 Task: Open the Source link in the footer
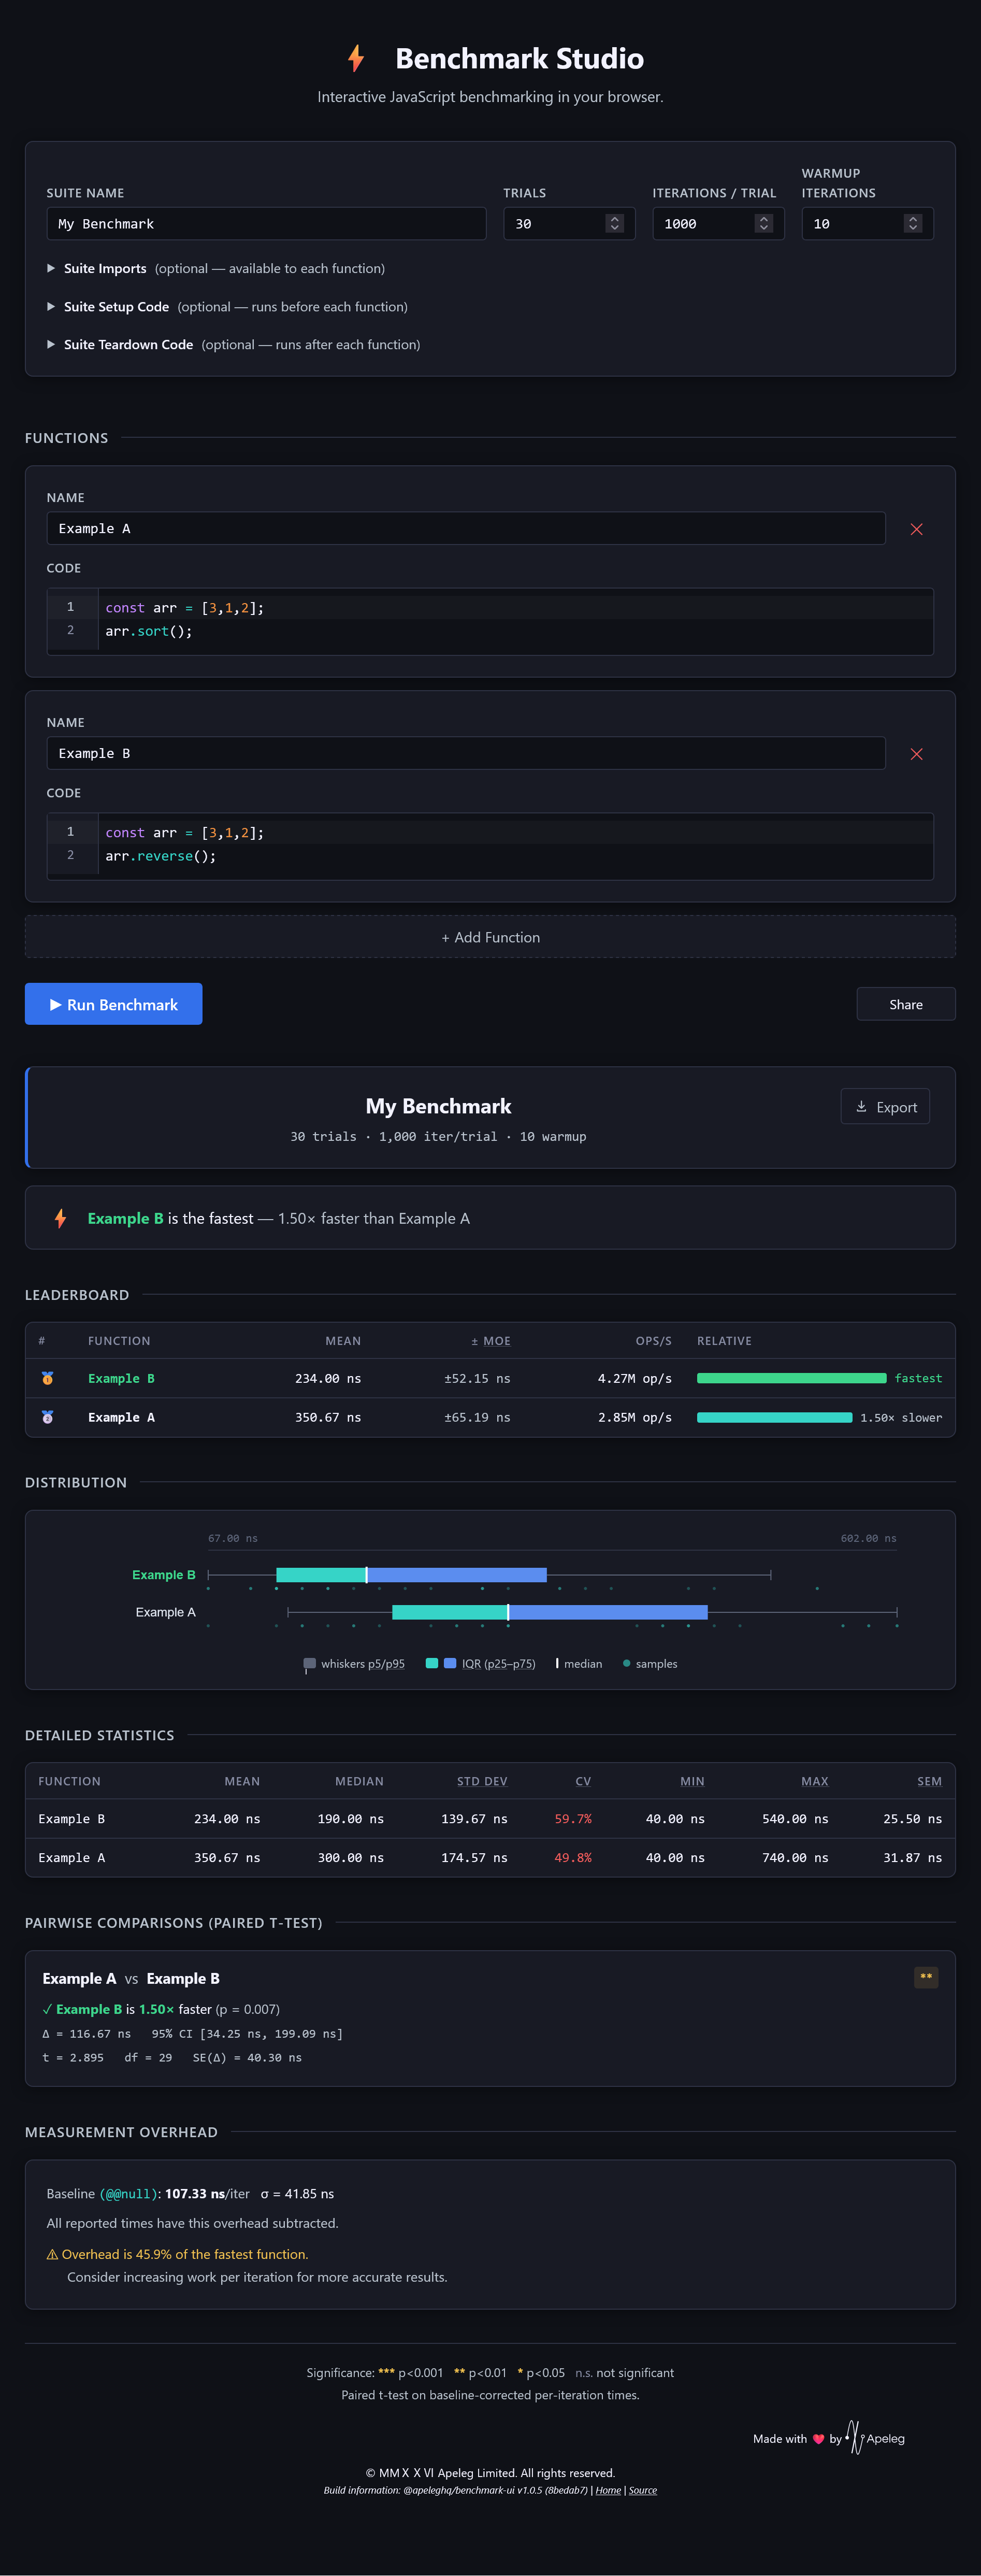pos(643,2489)
